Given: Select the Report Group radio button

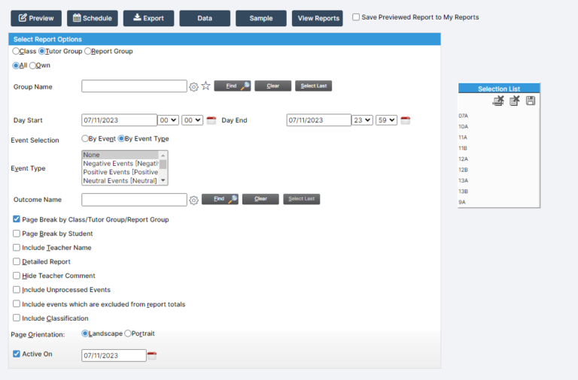Looking at the screenshot, I should (x=88, y=51).
